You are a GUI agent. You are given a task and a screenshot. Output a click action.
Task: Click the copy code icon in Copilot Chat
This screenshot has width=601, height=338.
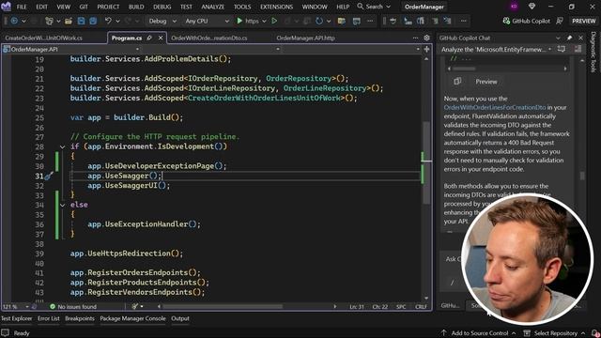(457, 82)
